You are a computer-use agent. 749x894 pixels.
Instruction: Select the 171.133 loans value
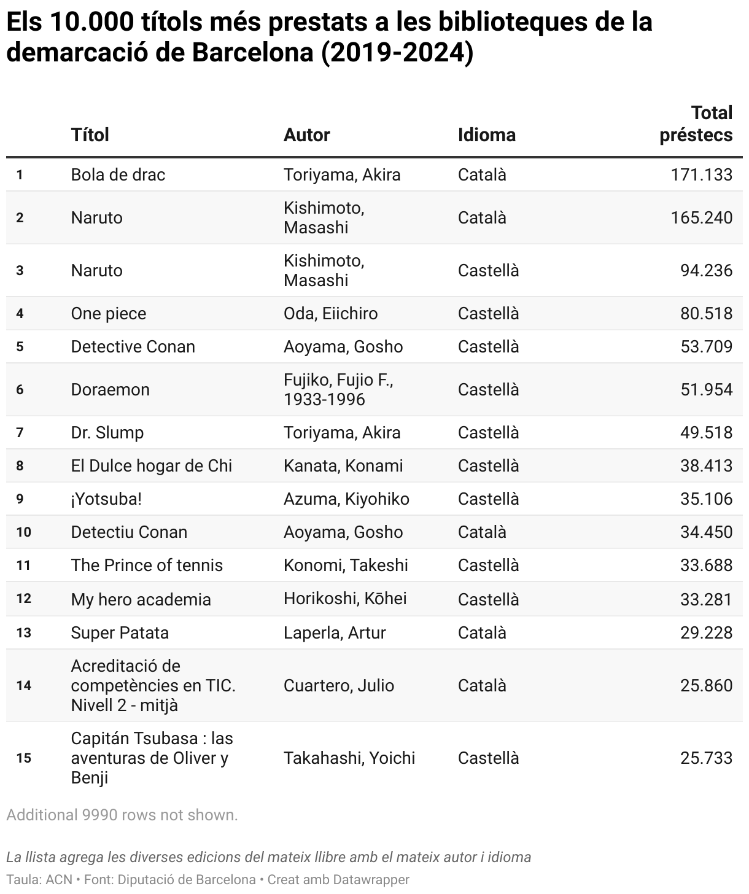pos(701,175)
